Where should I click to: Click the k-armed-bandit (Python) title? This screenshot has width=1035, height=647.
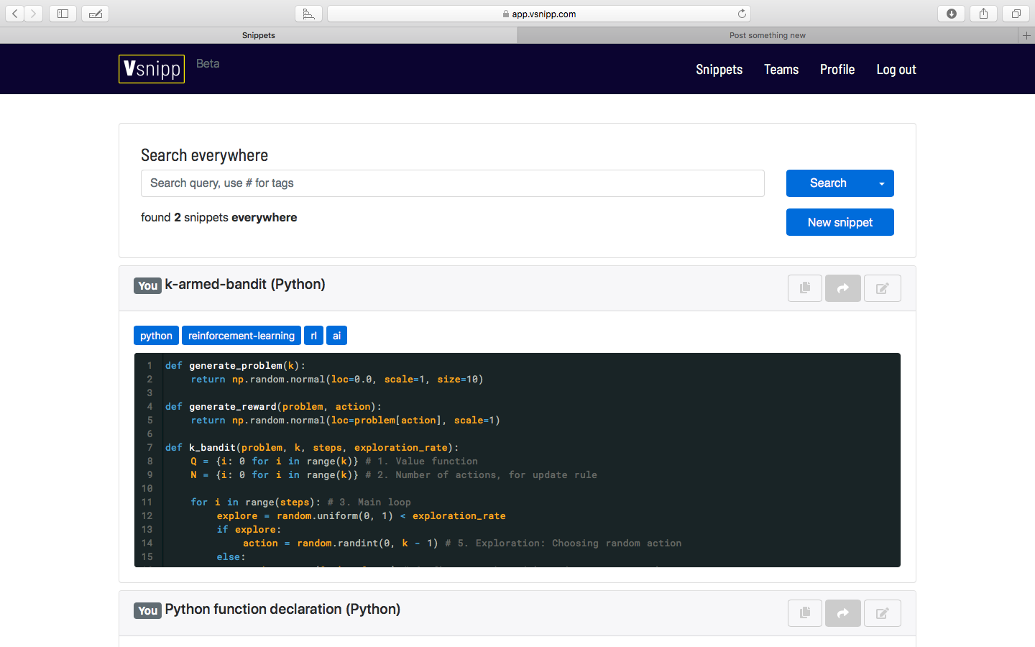[x=245, y=284]
